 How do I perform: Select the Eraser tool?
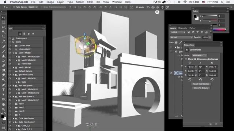pos(3,65)
